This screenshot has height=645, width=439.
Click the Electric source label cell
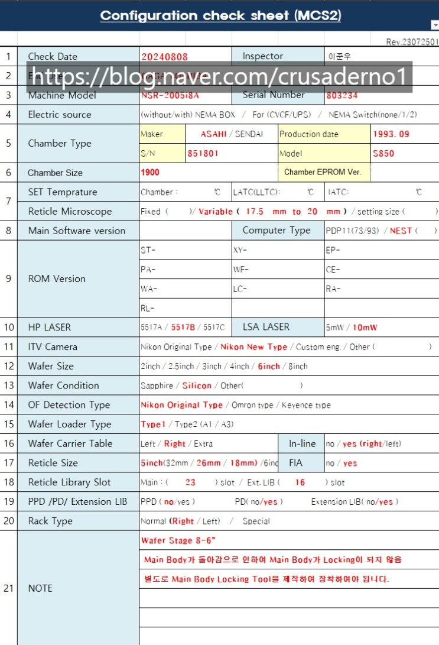(x=78, y=115)
